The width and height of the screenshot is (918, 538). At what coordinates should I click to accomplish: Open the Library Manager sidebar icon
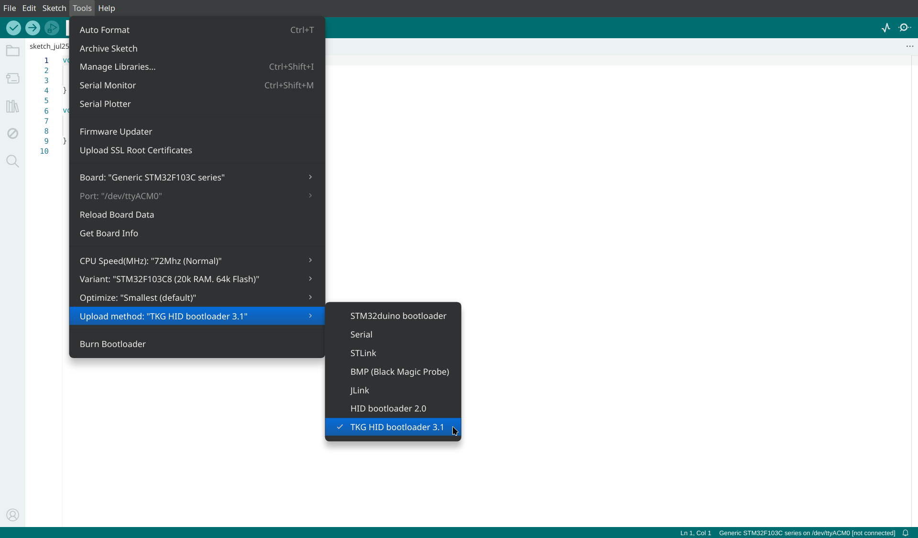(x=13, y=106)
